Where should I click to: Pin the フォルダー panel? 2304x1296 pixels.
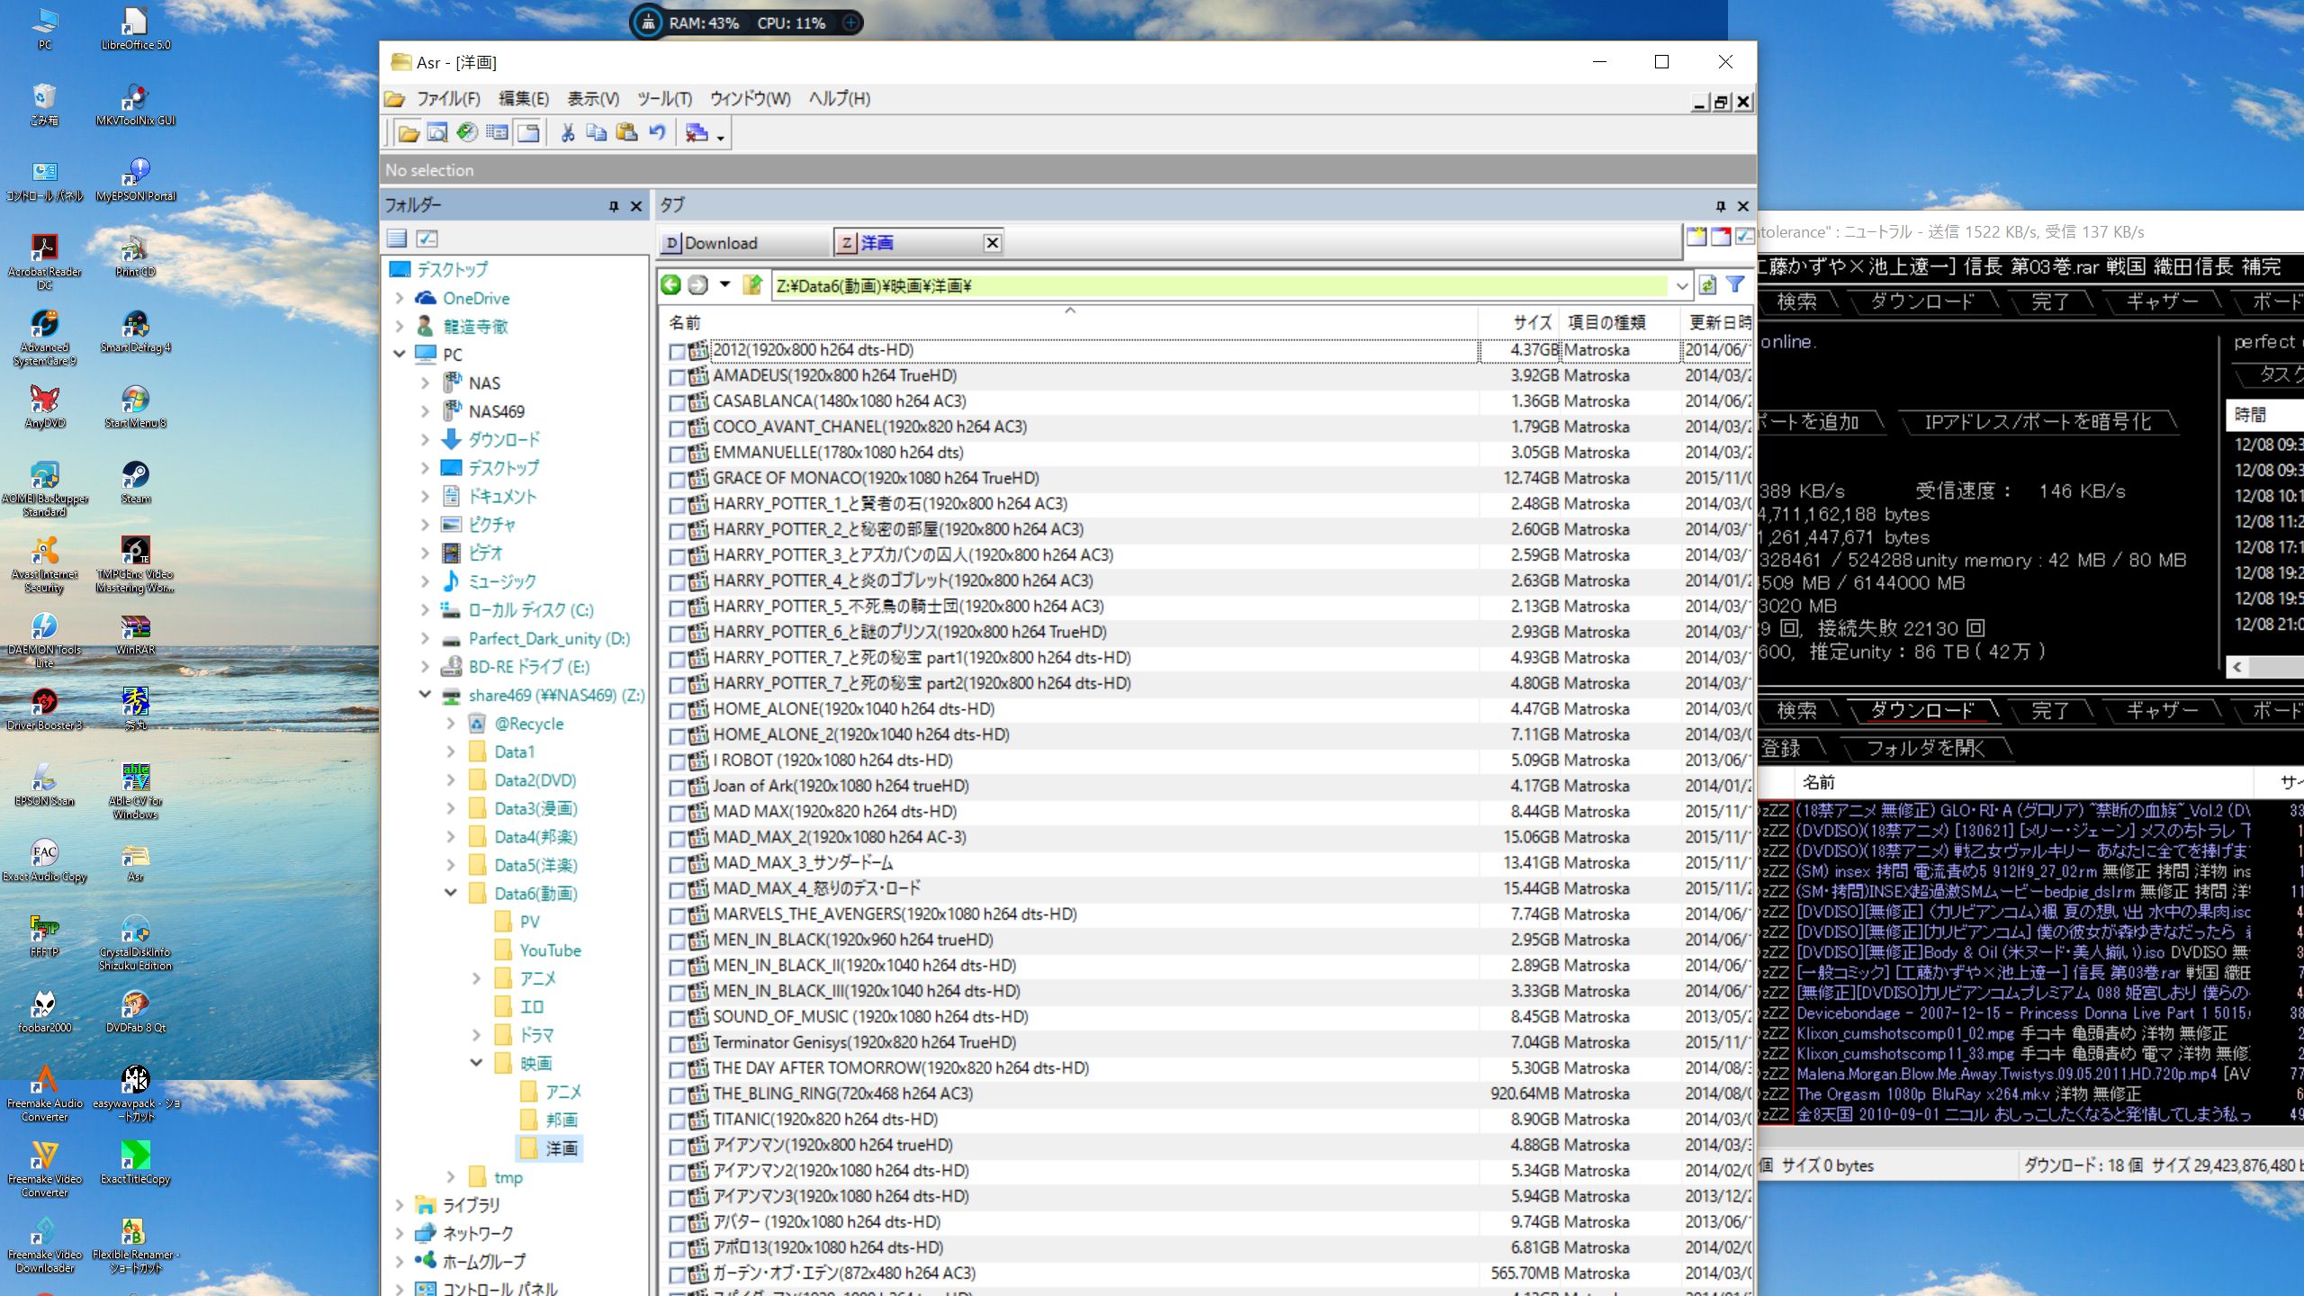[614, 206]
